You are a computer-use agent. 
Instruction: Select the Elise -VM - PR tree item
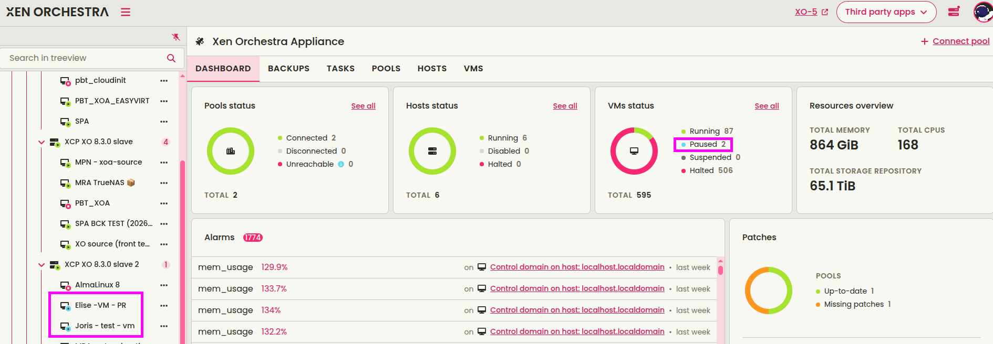pos(100,306)
